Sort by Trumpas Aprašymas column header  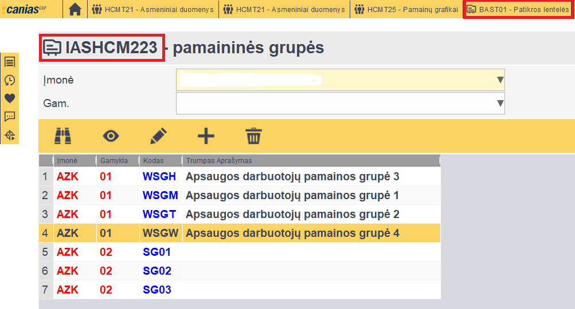tap(219, 161)
